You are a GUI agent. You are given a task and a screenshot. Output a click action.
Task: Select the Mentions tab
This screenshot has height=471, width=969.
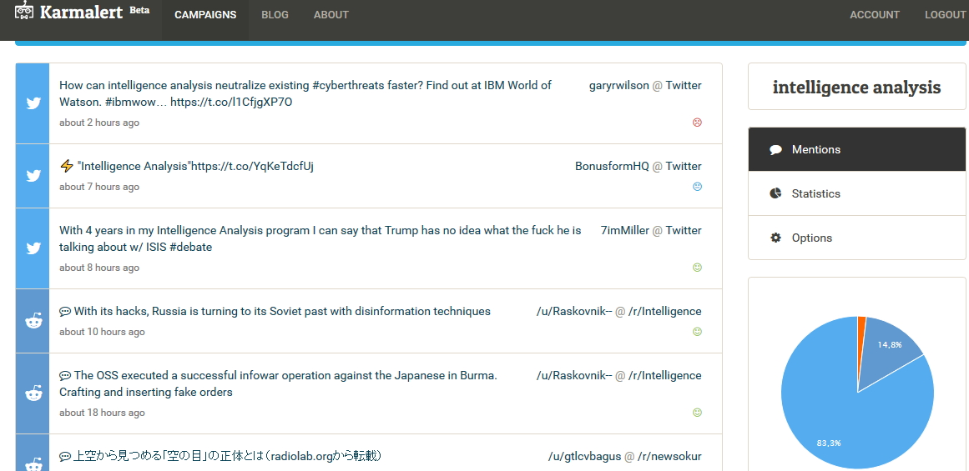856,149
